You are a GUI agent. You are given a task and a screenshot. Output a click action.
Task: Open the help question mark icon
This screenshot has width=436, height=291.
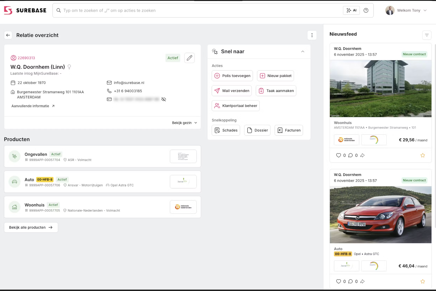[366, 10]
